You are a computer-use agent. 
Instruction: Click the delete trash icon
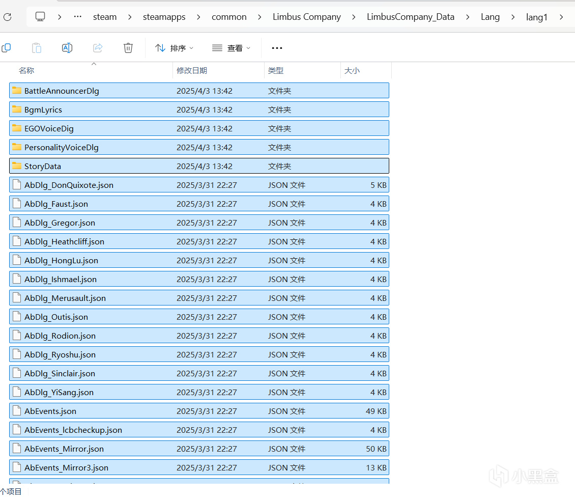tap(128, 48)
